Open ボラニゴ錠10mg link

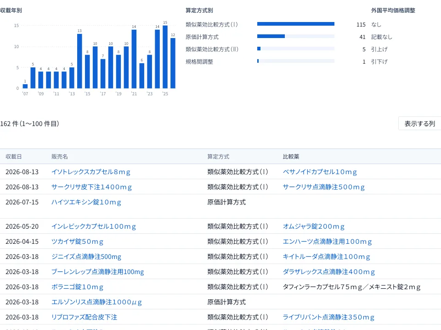77,287
